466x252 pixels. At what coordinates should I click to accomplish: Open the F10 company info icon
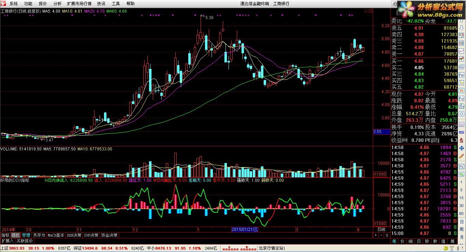[462, 75]
